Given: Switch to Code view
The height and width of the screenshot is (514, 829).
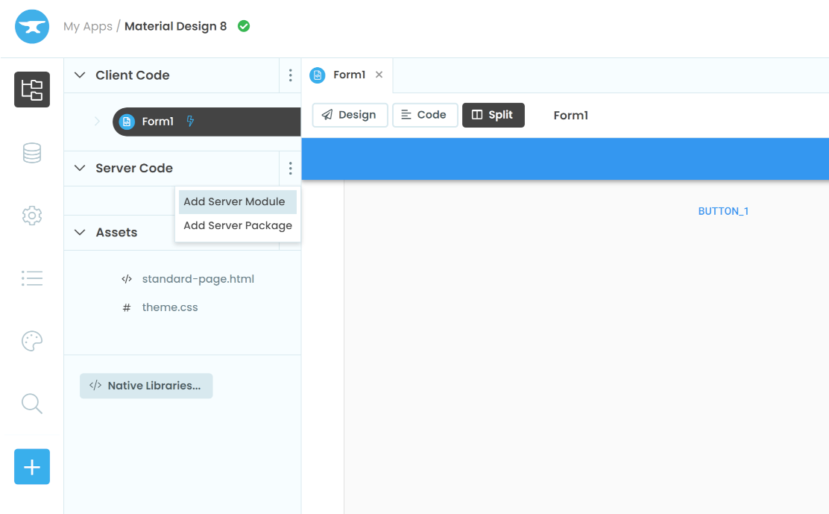Looking at the screenshot, I should coord(425,115).
